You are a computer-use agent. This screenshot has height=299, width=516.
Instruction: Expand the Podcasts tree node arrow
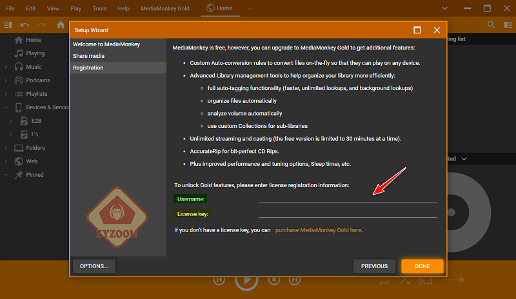tap(6, 80)
